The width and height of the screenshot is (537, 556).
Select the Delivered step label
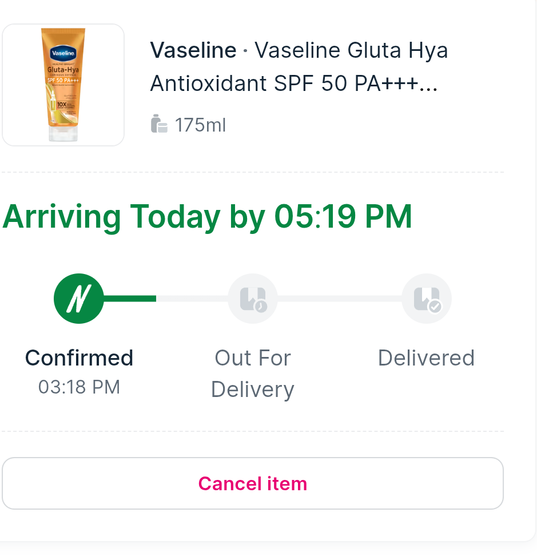point(426,358)
